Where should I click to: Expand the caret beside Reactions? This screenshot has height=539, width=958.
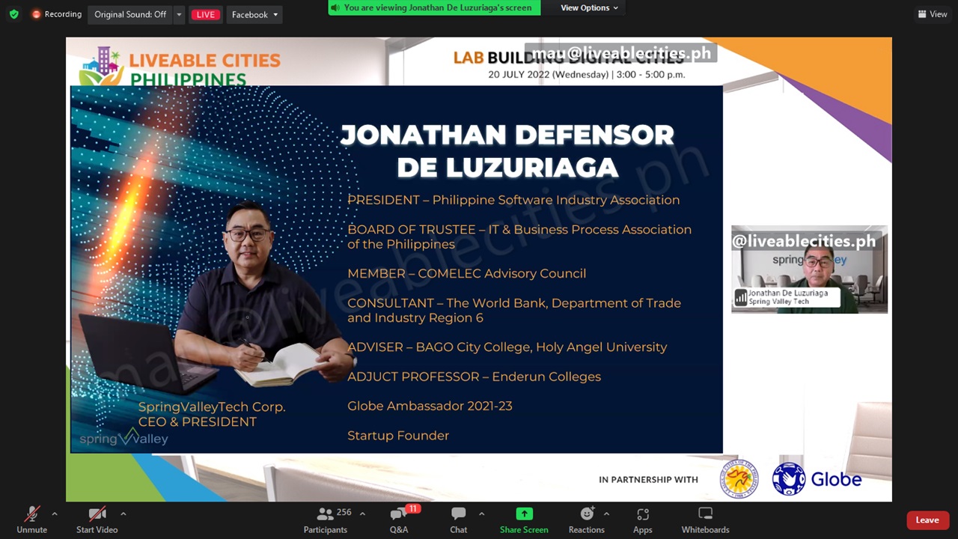(606, 514)
